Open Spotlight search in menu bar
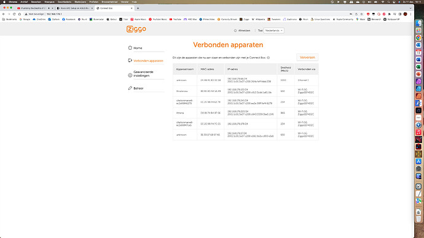The height and width of the screenshot is (238, 424). (x=388, y=2)
